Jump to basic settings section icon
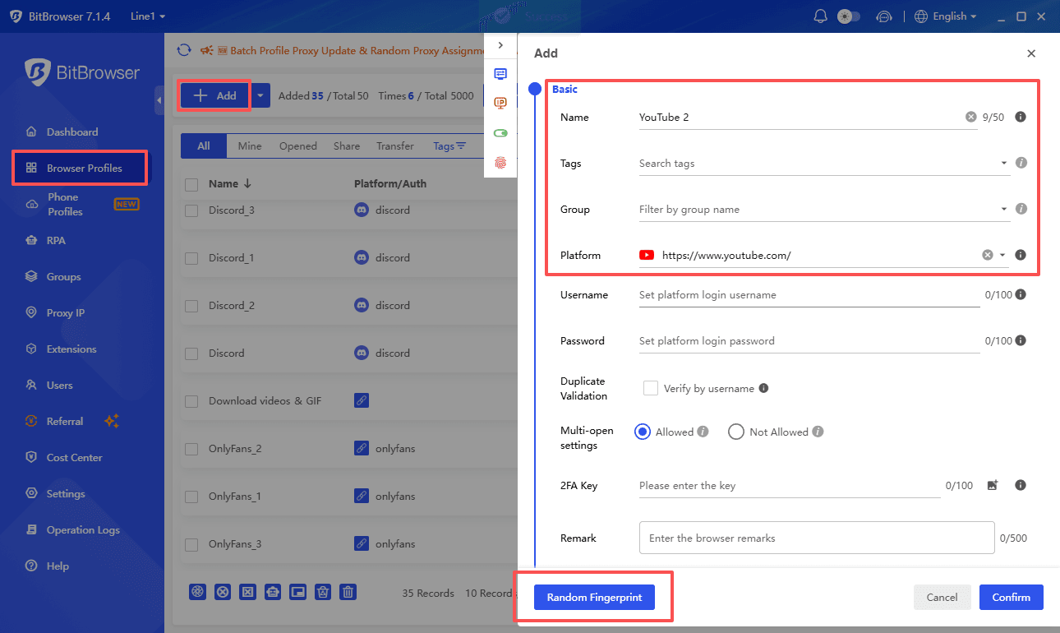Viewport: 1060px width, 633px height. 500,73
